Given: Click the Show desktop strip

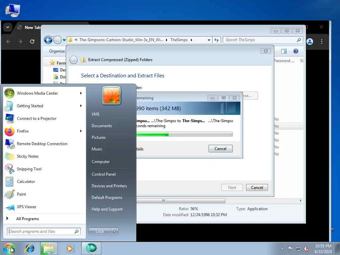Looking at the screenshot, I should tap(337, 248).
